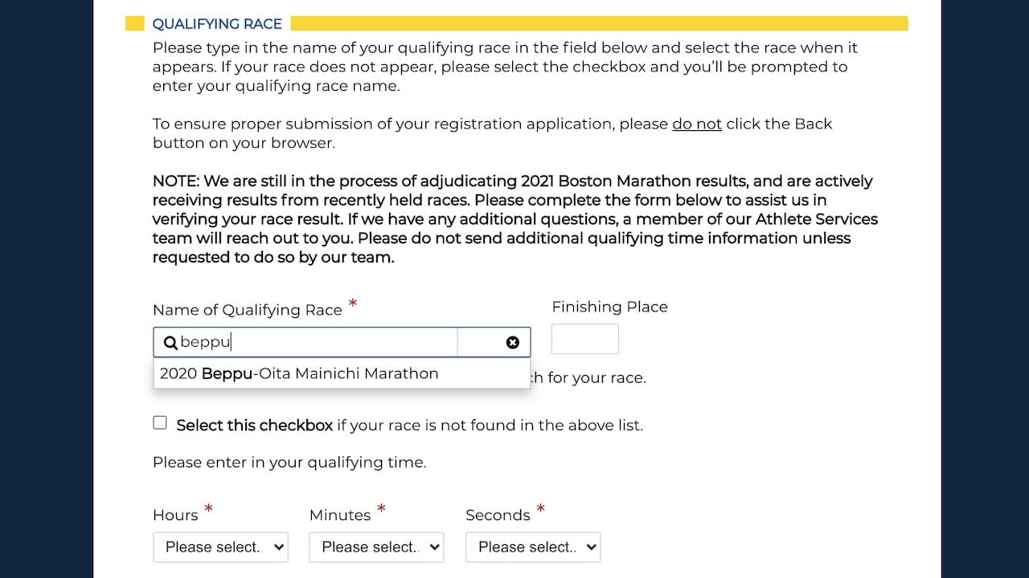The image size is (1029, 578).
Task: Click the Finishing Place label
Action: 609,307
